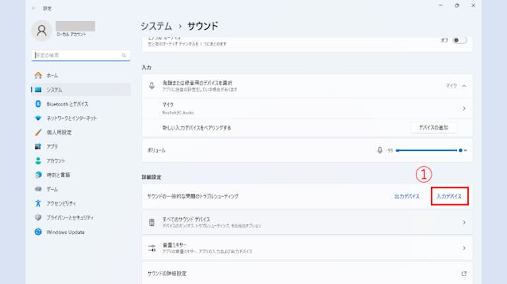Screen dimensions: 507x284
Task: Open 個人用設定 in the sidebar
Action: tap(81, 132)
